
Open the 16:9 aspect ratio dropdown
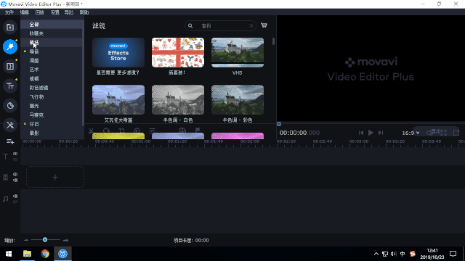pos(411,133)
